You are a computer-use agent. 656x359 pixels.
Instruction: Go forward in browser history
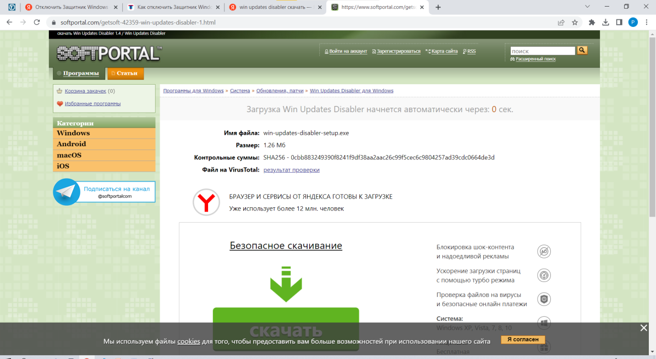coord(23,23)
